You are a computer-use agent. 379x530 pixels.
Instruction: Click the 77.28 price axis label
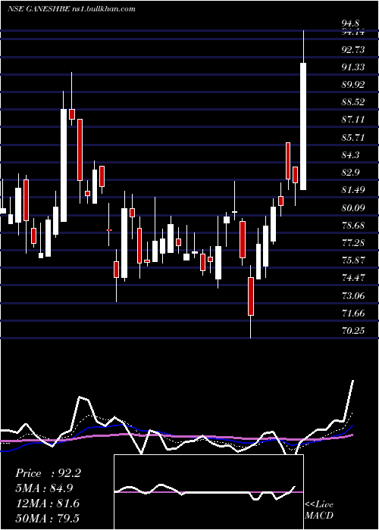353,243
